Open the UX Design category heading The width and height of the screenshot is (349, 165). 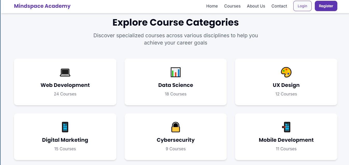tap(286, 85)
